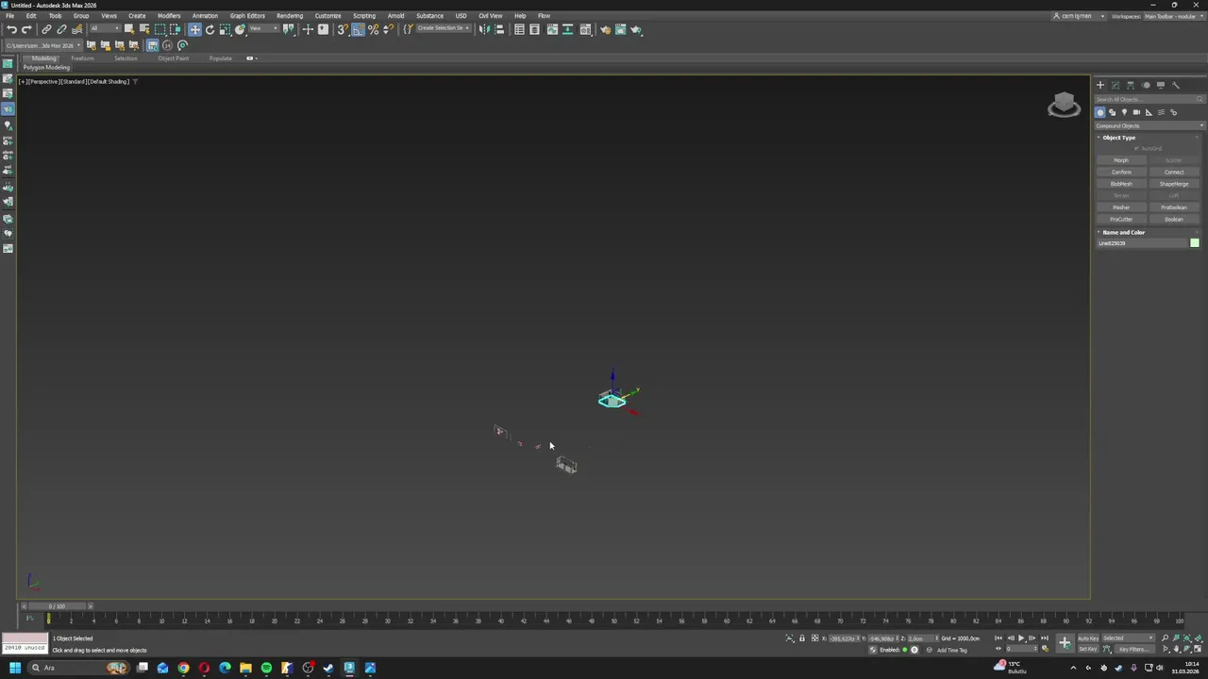The image size is (1208, 679).
Task: Switch to the Freeform ribbon tab
Action: tap(82, 58)
